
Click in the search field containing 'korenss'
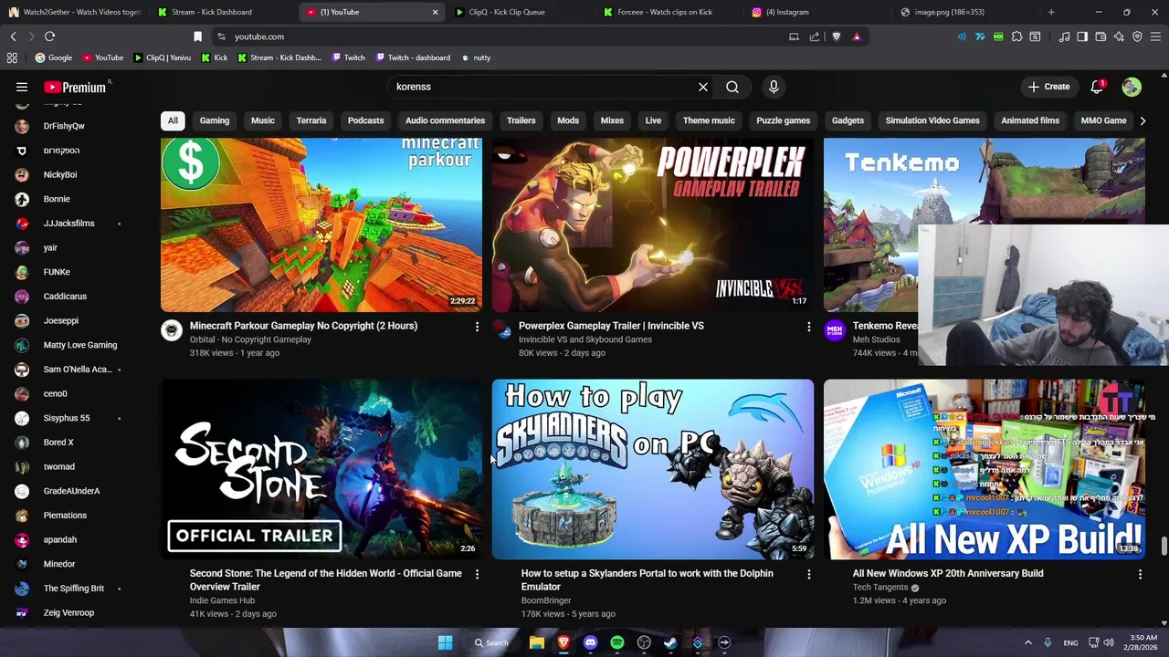[543, 87]
